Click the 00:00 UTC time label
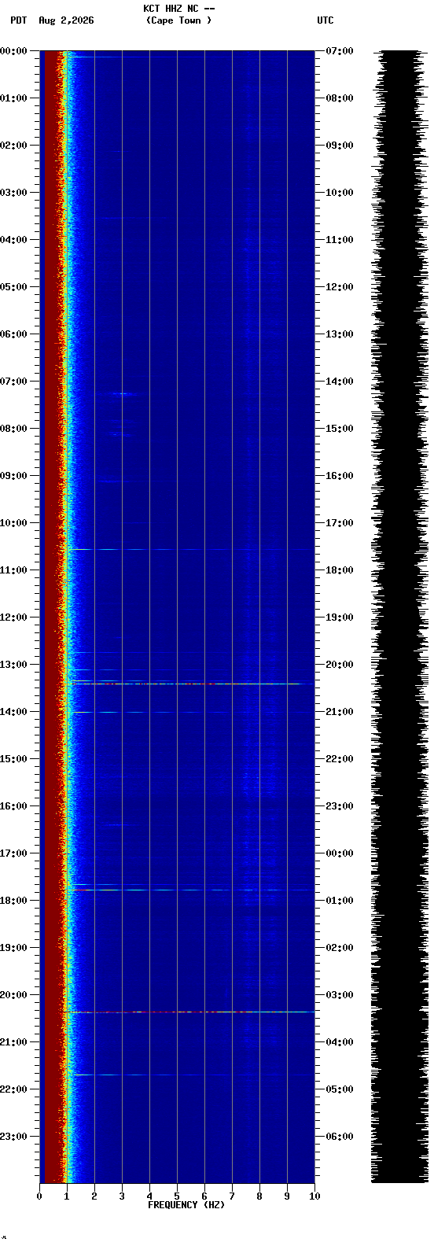Viewport: 434px width, 1246px height. coord(340,853)
